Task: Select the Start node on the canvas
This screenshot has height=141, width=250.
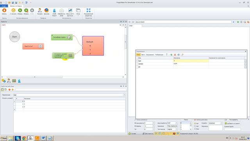Action: click(14, 36)
